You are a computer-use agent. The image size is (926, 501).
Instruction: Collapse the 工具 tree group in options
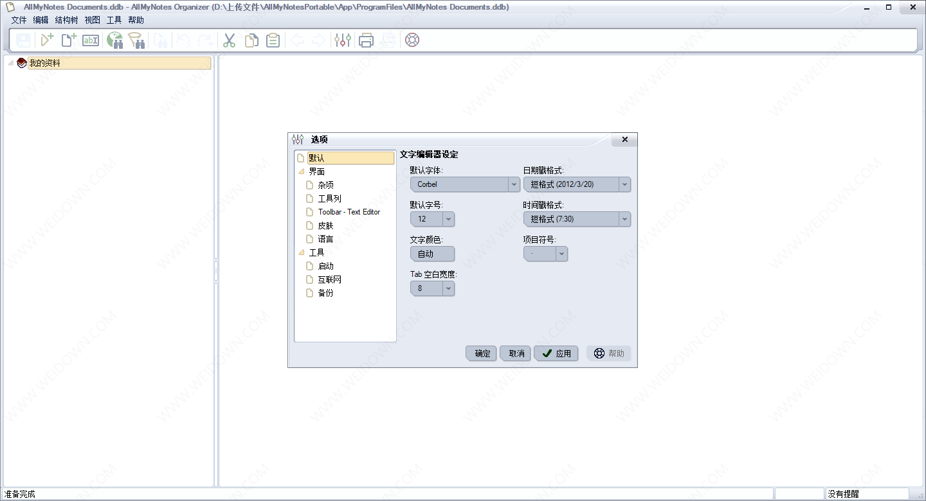[301, 252]
